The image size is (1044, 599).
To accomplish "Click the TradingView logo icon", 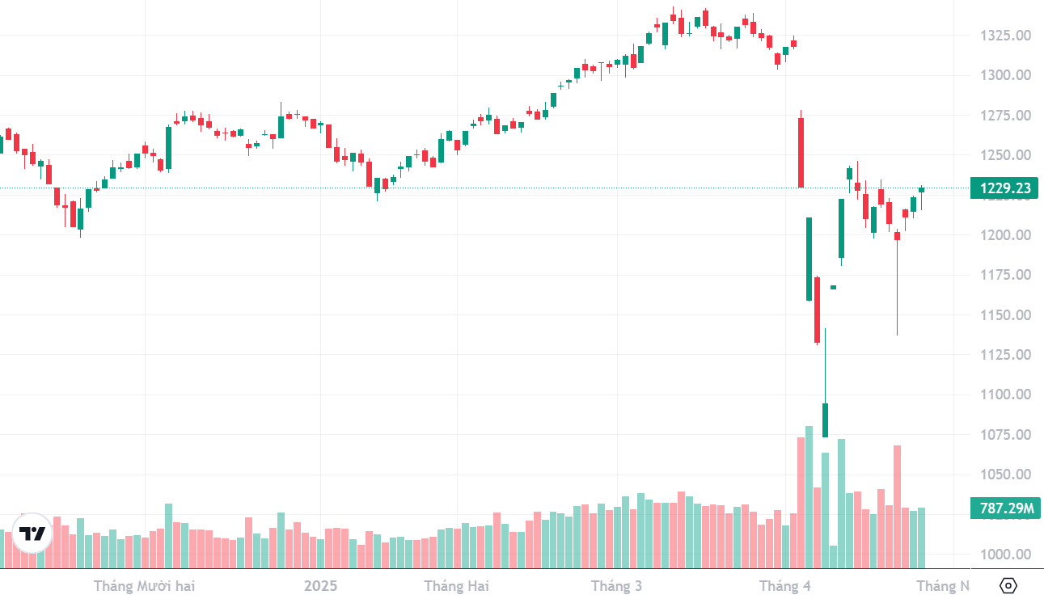I will (x=33, y=534).
